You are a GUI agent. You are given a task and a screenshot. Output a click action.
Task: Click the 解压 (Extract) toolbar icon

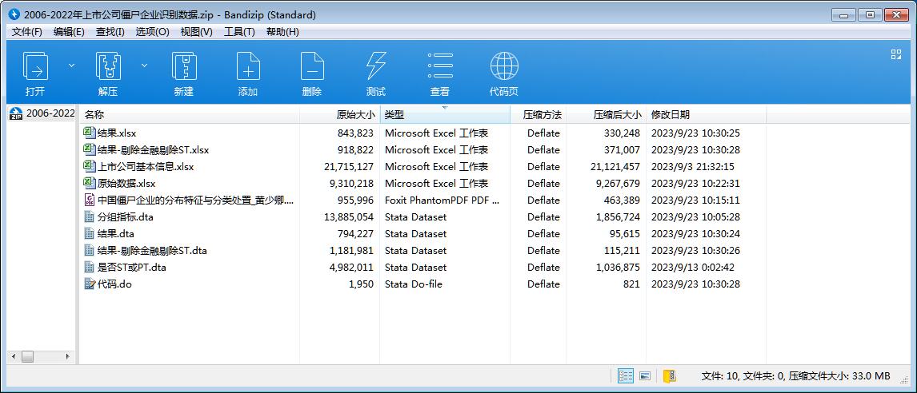(108, 66)
